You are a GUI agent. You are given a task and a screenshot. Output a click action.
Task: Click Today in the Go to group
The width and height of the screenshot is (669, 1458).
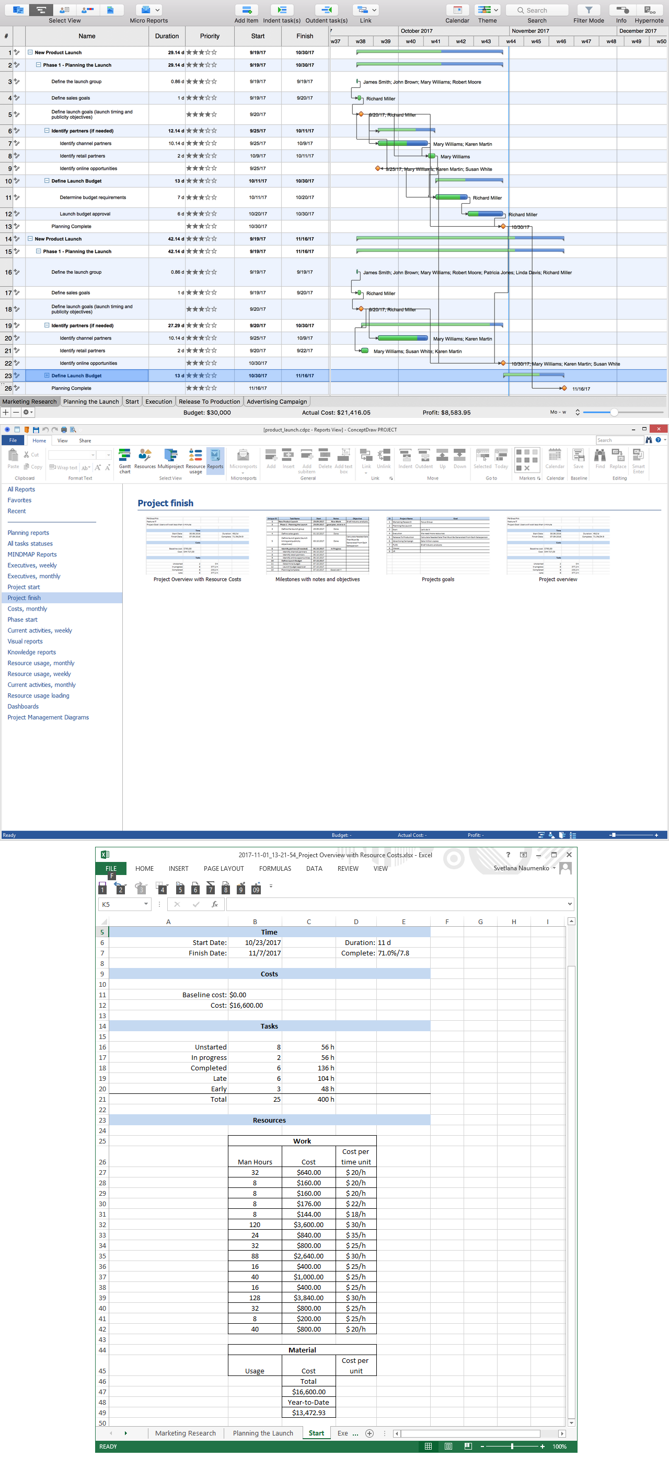[x=501, y=459]
